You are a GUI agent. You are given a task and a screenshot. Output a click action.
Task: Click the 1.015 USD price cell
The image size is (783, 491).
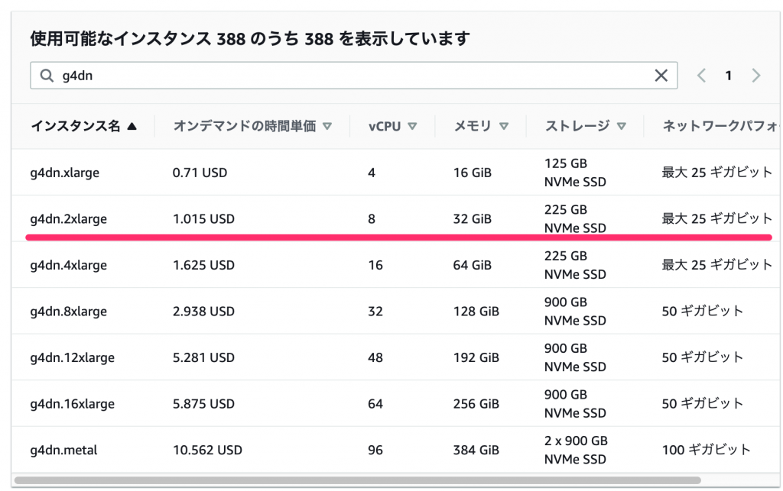[203, 219]
